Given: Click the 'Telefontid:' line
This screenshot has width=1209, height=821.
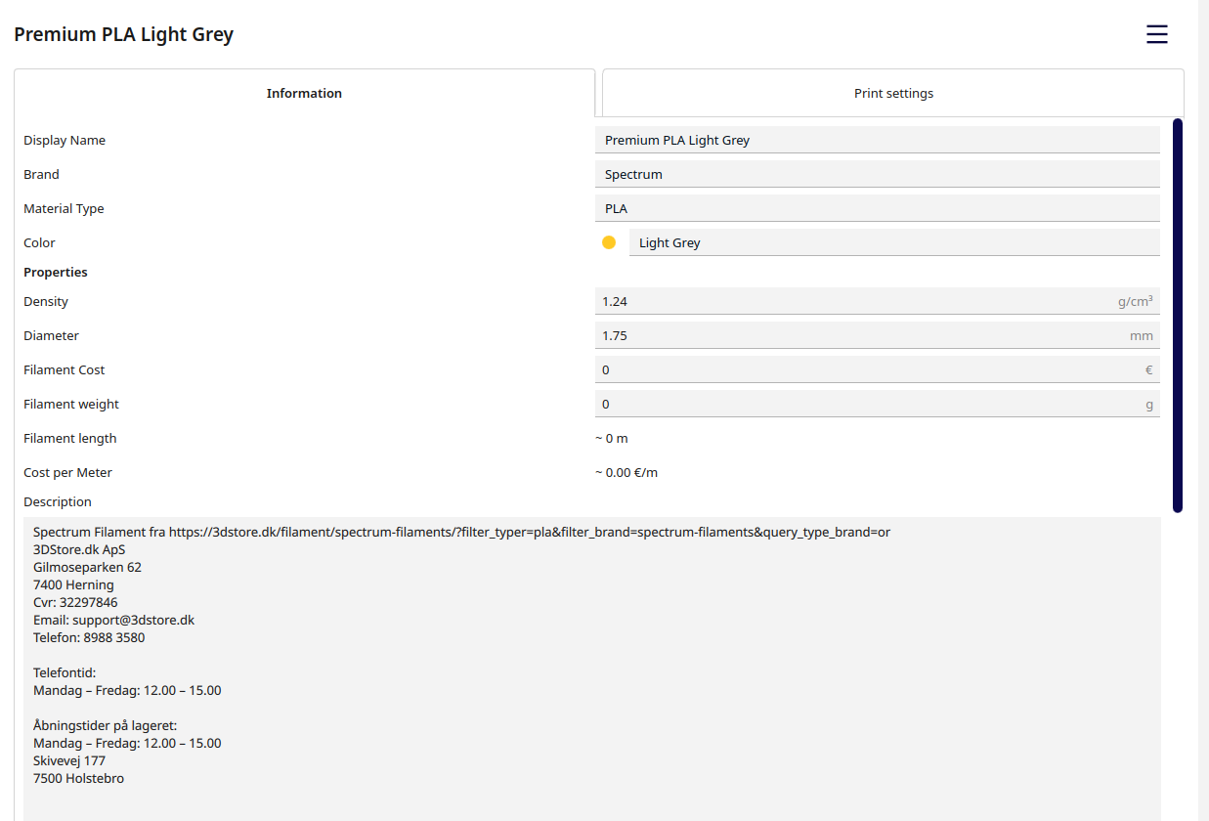Looking at the screenshot, I should point(65,672).
